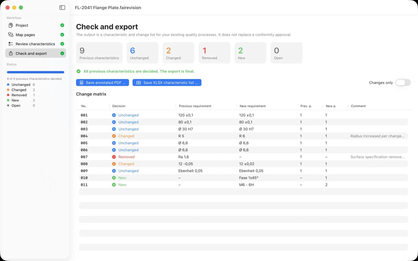
Task: Save the annotated PDF
Action: coord(102,82)
